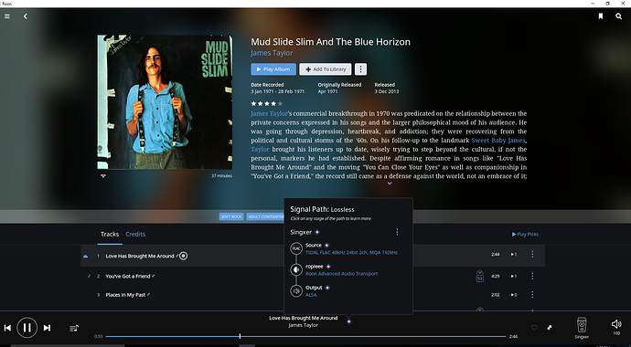Click the FLAC source icon
Viewport: 631px width, 347px height.
pyautogui.click(x=296, y=248)
